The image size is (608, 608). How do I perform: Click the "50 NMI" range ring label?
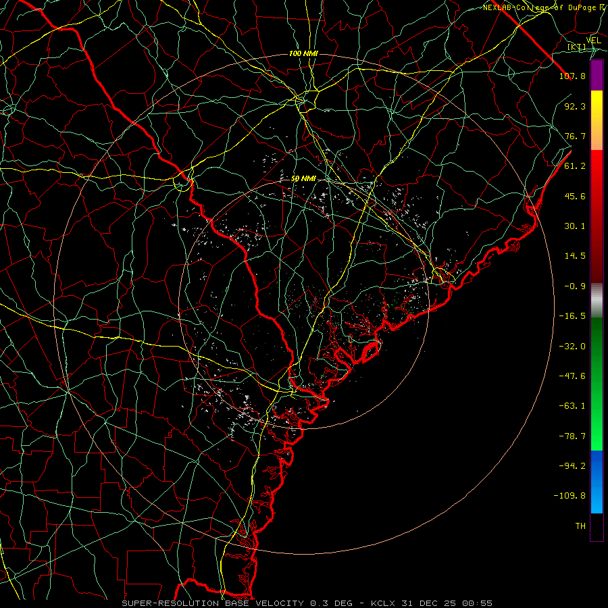coord(303,179)
